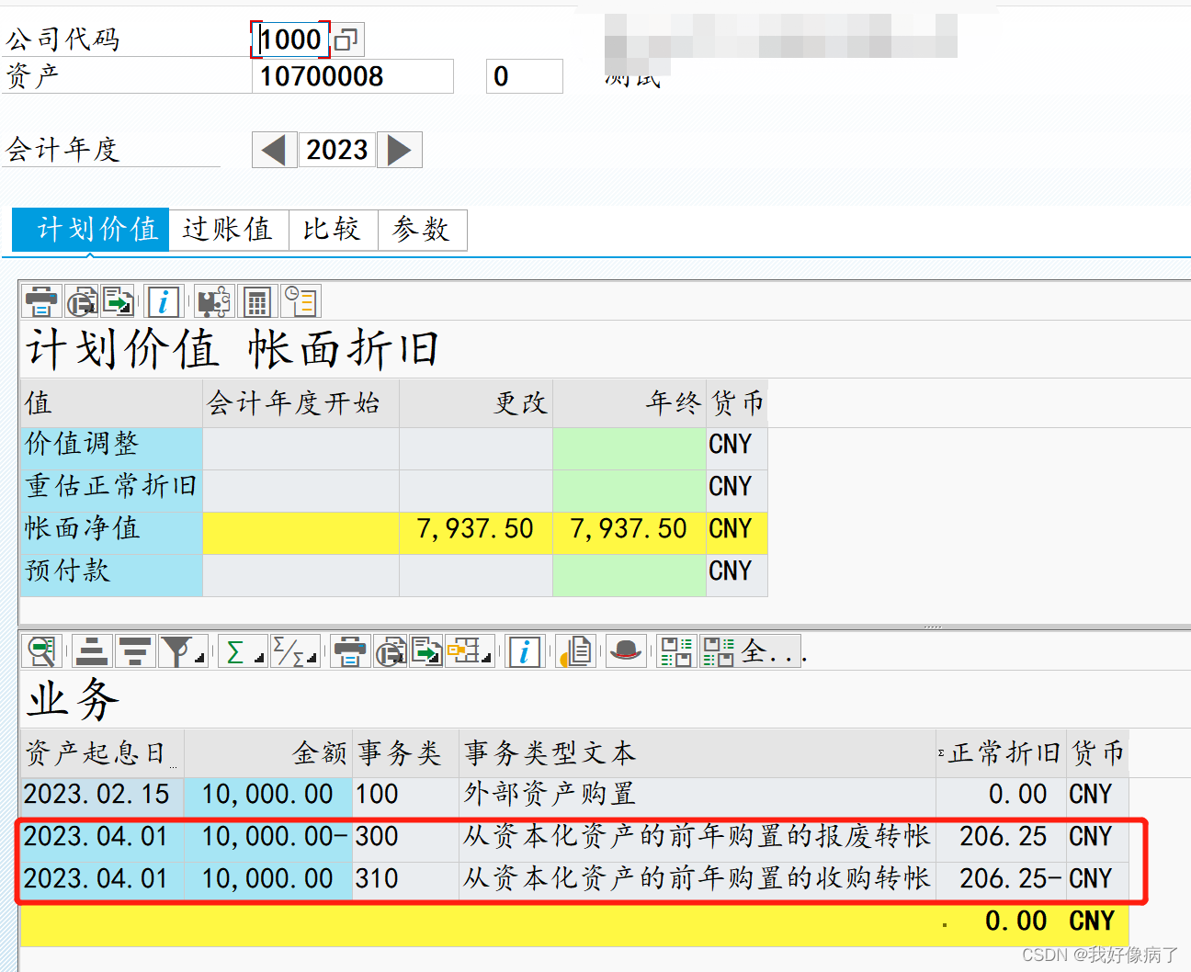Open the layout selection dropdown in the 业务 toolbar
The width and height of the screenshot is (1191, 972).
469,651
